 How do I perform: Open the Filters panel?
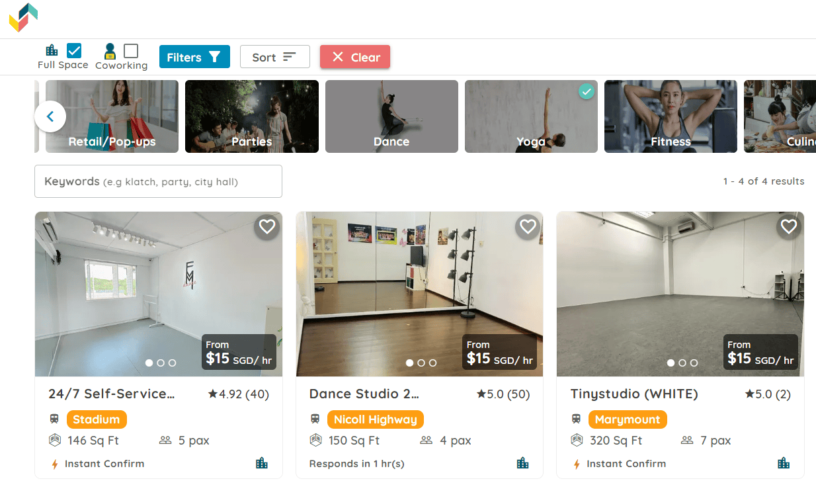194,57
